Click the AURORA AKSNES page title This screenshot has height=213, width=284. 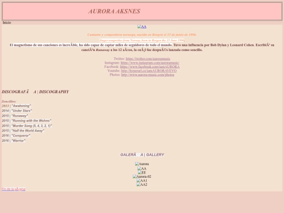pos(114,11)
